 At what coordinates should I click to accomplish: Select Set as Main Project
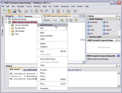[x=52, y=59]
